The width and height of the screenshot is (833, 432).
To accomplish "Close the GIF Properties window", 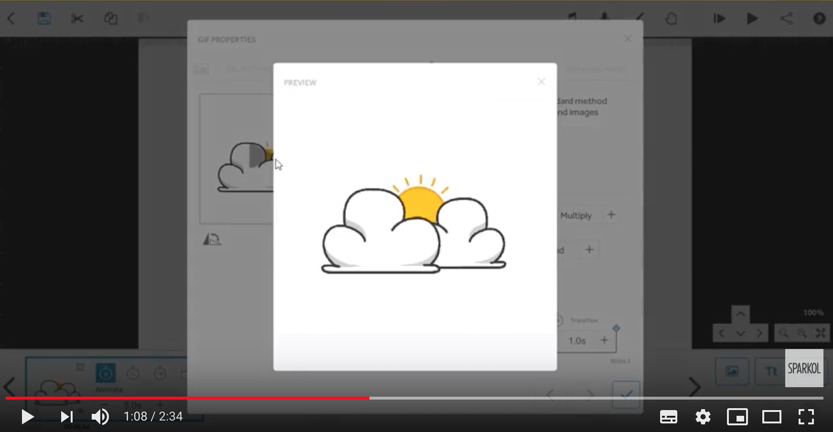I will (x=628, y=39).
